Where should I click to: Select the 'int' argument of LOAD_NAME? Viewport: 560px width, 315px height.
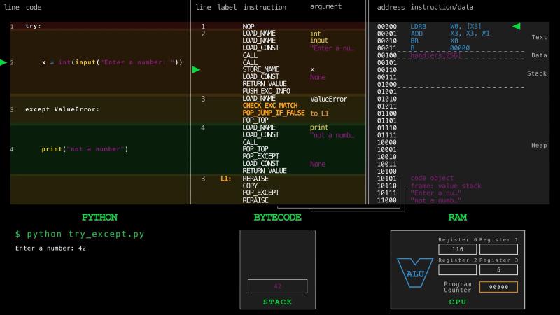(x=316, y=34)
